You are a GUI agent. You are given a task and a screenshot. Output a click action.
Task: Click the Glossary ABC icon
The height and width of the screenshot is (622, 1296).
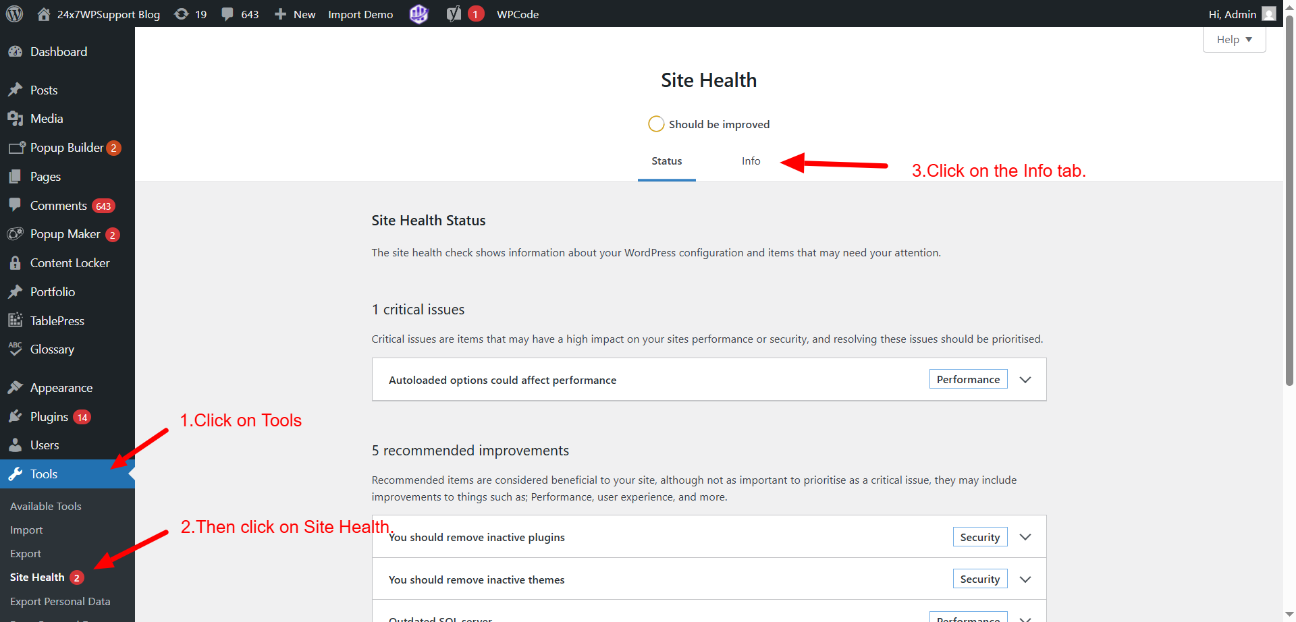[x=16, y=349]
